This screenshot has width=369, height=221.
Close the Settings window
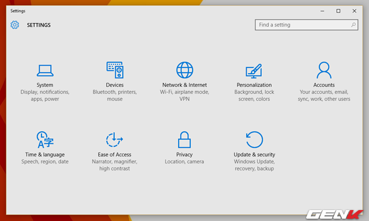354,11
